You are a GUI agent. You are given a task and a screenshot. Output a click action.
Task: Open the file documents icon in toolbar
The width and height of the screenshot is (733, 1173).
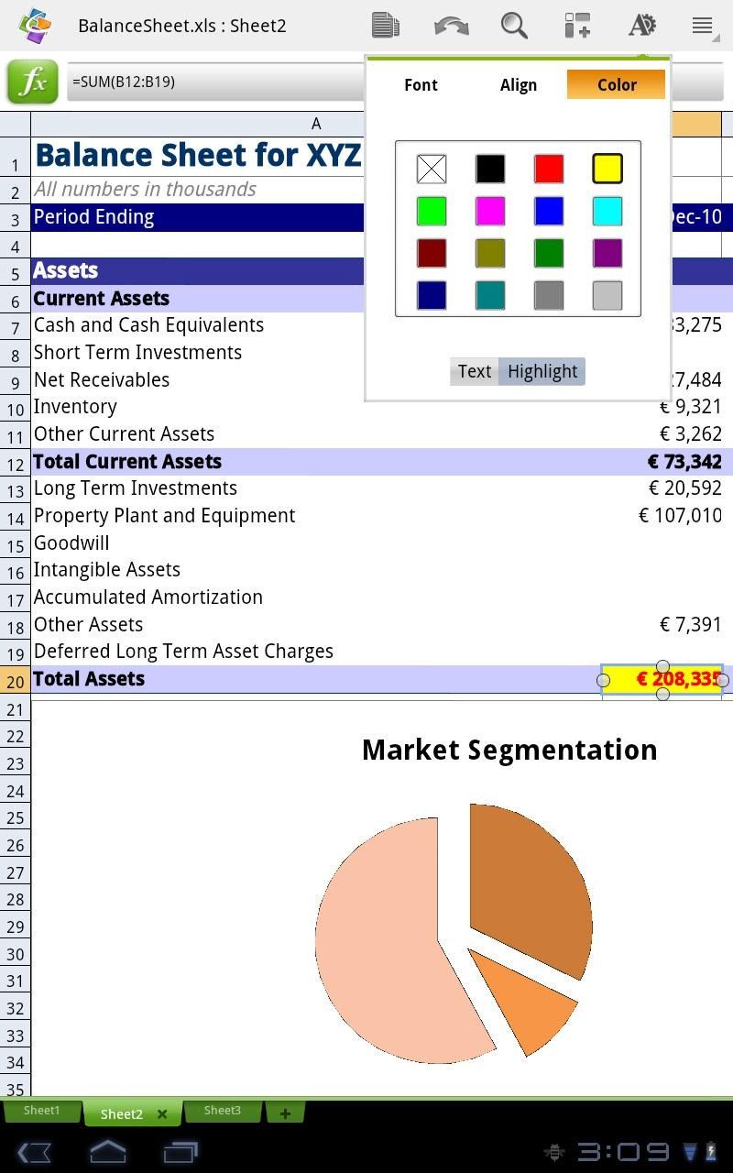pyautogui.click(x=386, y=26)
